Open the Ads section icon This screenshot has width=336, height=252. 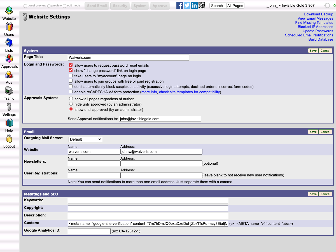tap(9, 75)
